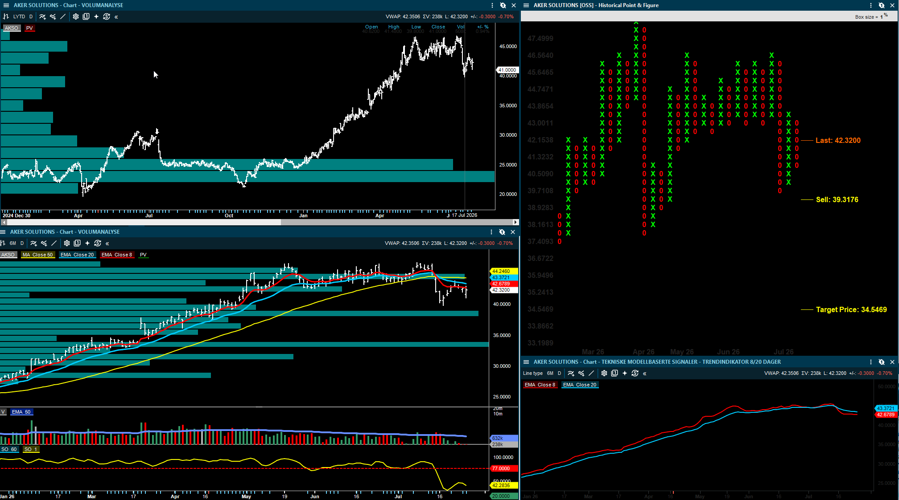Open chart settings gear in top chart
Screen dimensions: 899x500
(x=76, y=16)
